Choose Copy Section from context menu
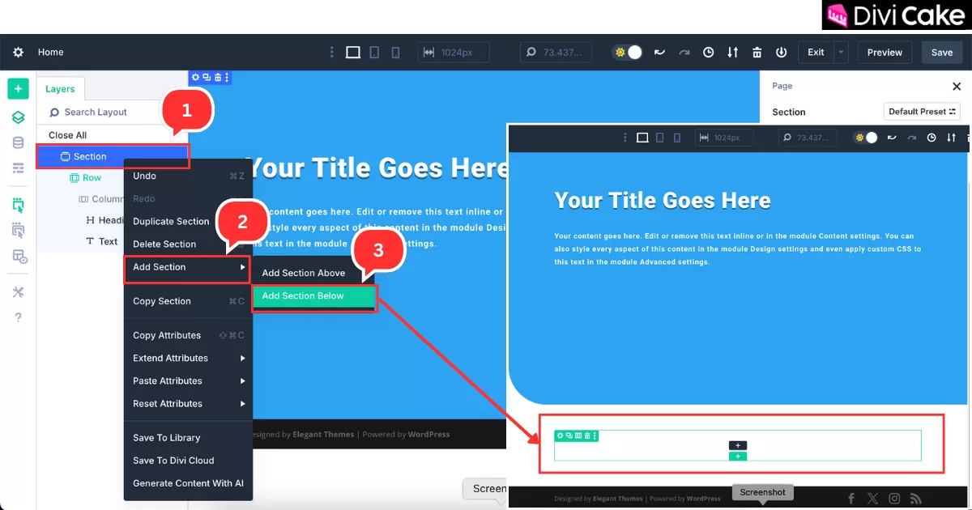 click(188, 301)
